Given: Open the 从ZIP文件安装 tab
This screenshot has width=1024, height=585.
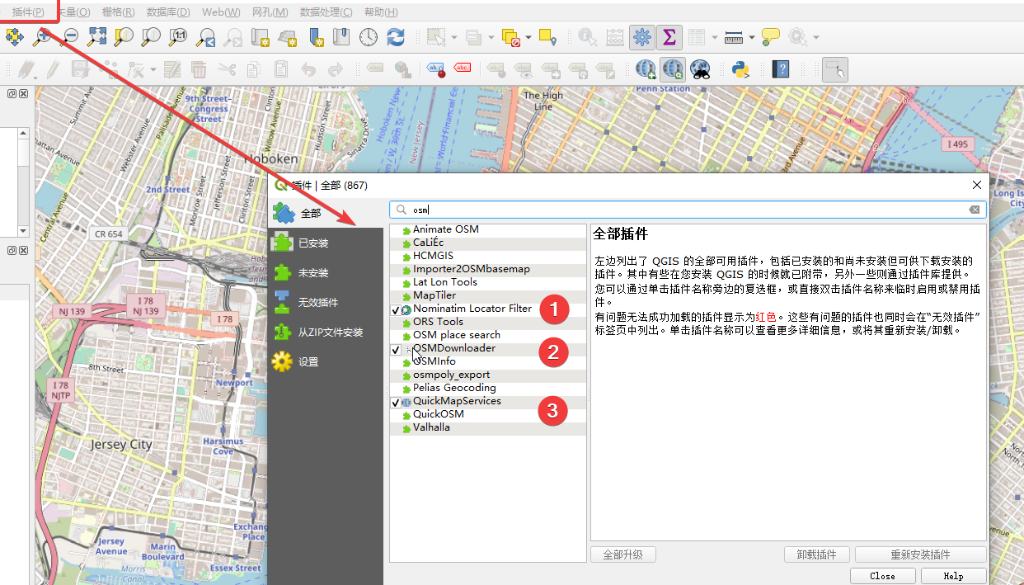Looking at the screenshot, I should pos(326,332).
